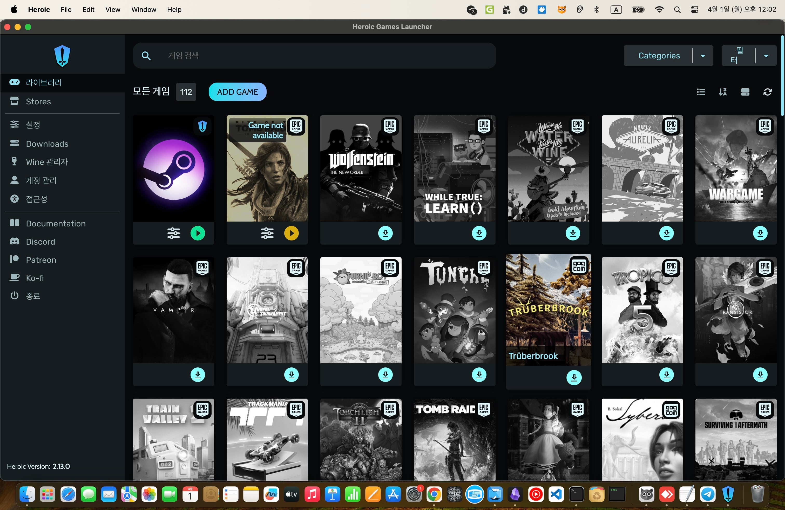Open Spotlight search in menu bar
Screen dimensions: 785x510
tap(677, 10)
